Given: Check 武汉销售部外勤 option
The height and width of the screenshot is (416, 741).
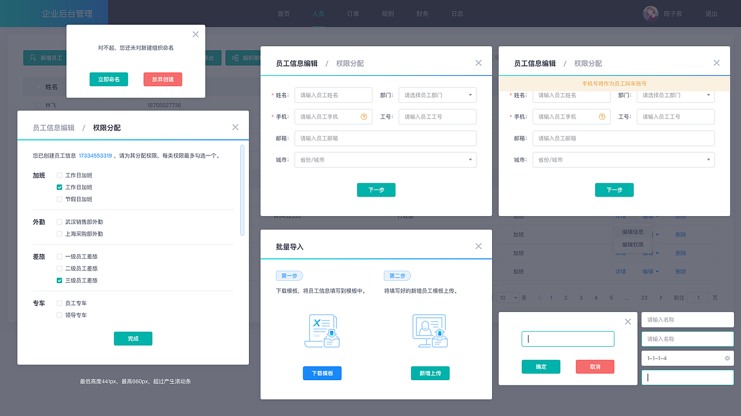Looking at the screenshot, I should (60, 222).
